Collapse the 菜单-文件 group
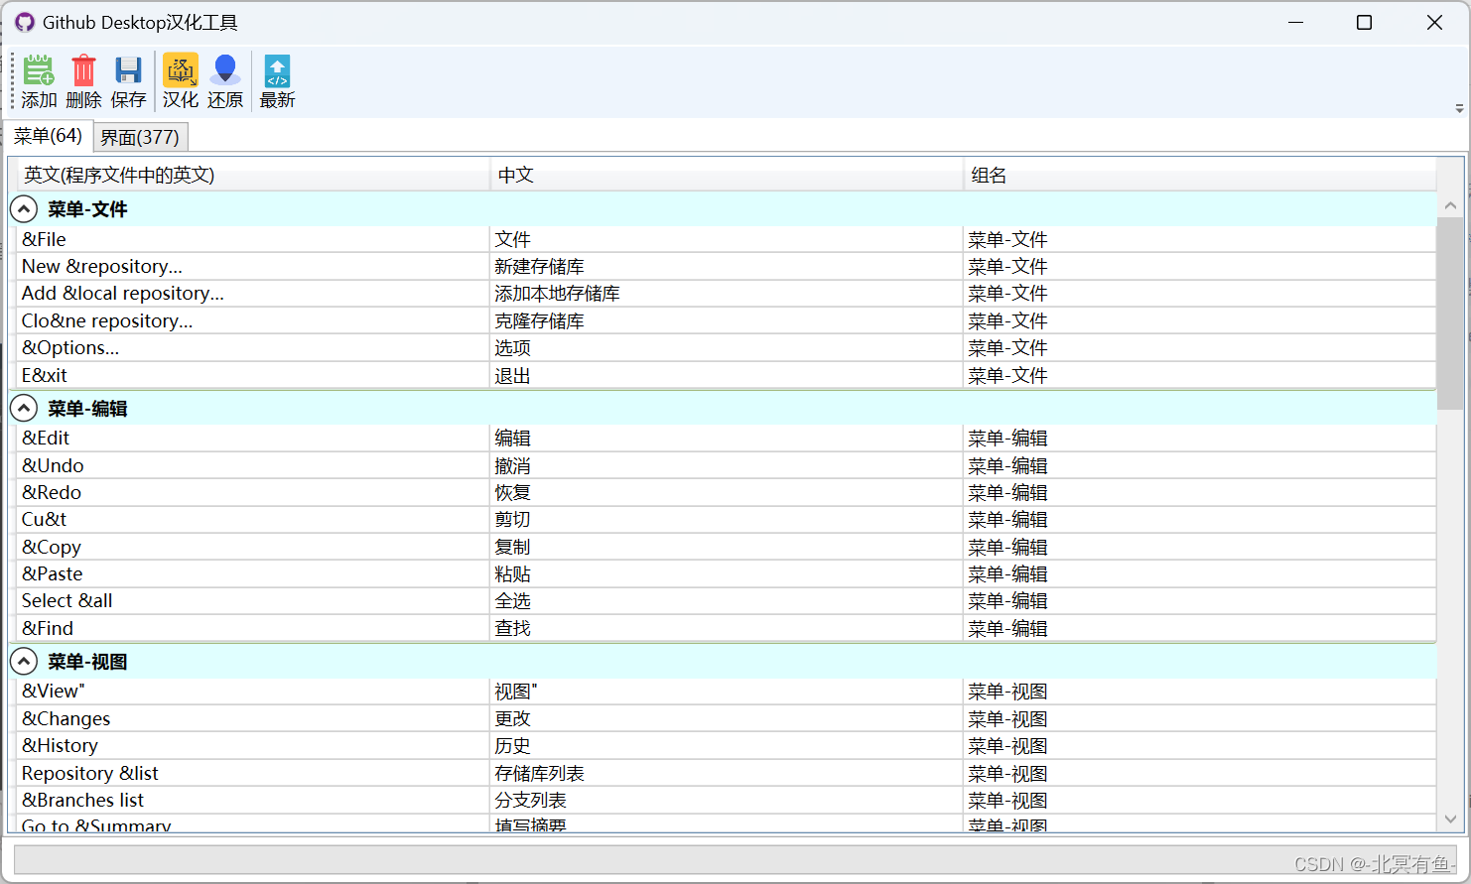 24,209
